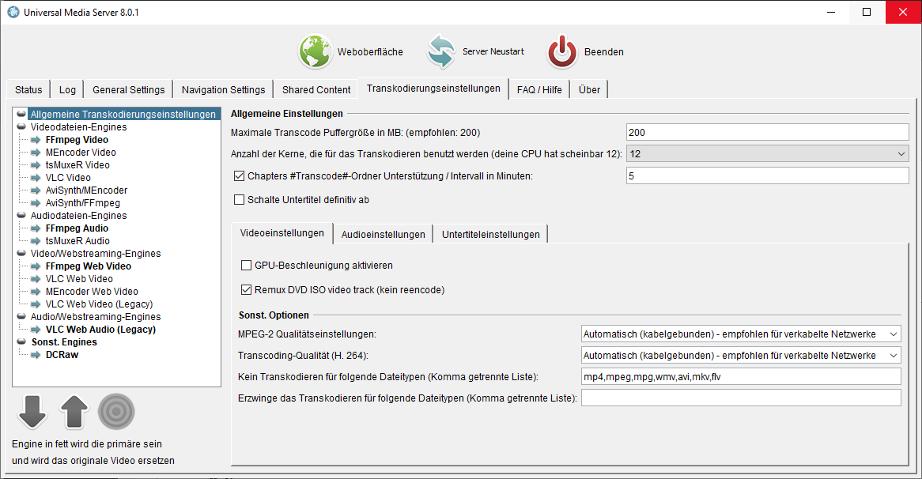Open the Anzahl der Kerne dropdown

[x=767, y=154]
